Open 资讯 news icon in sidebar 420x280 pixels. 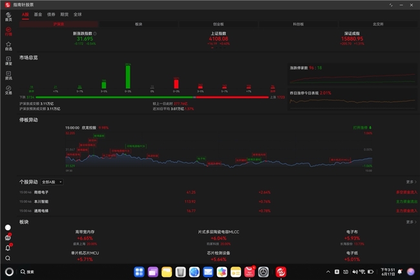(8, 76)
